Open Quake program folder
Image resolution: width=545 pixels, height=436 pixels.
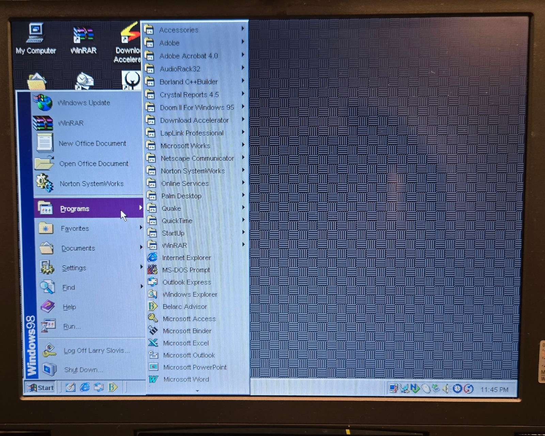click(197, 208)
